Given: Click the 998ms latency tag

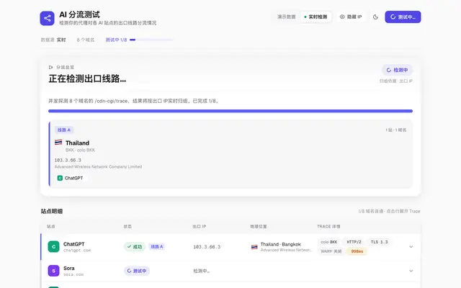Looking at the screenshot, I should point(357,251).
